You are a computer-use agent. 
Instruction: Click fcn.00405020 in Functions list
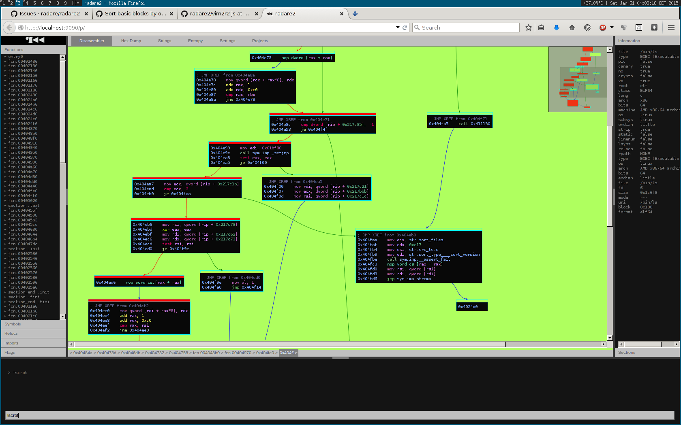23,201
